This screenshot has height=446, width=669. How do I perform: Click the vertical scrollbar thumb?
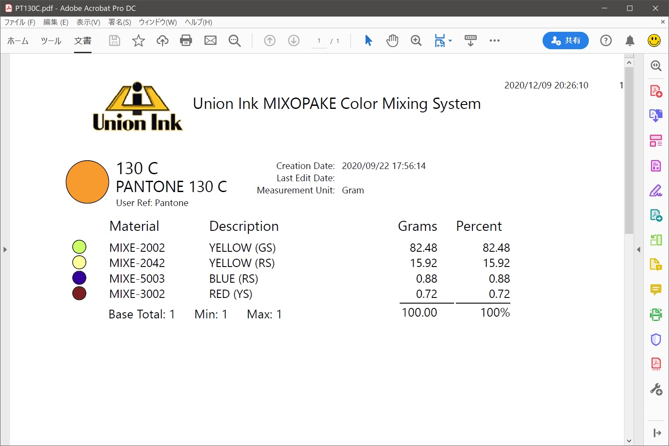click(629, 151)
